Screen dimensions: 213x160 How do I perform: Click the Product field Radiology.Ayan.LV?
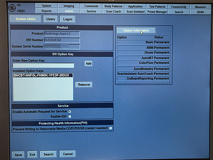tap(62, 34)
